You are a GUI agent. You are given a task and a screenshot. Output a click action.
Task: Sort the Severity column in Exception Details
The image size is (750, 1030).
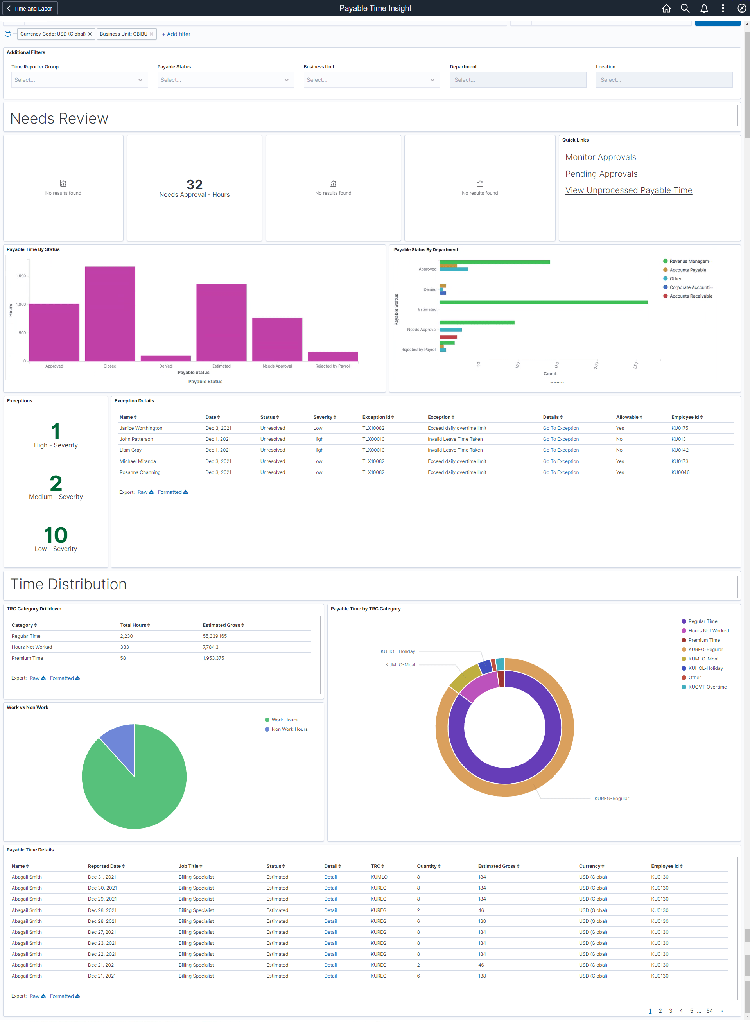[x=324, y=417]
